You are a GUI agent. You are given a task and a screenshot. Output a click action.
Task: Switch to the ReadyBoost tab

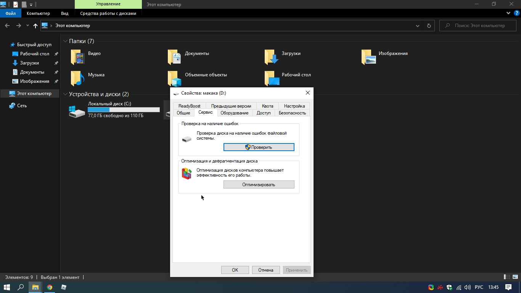190,106
